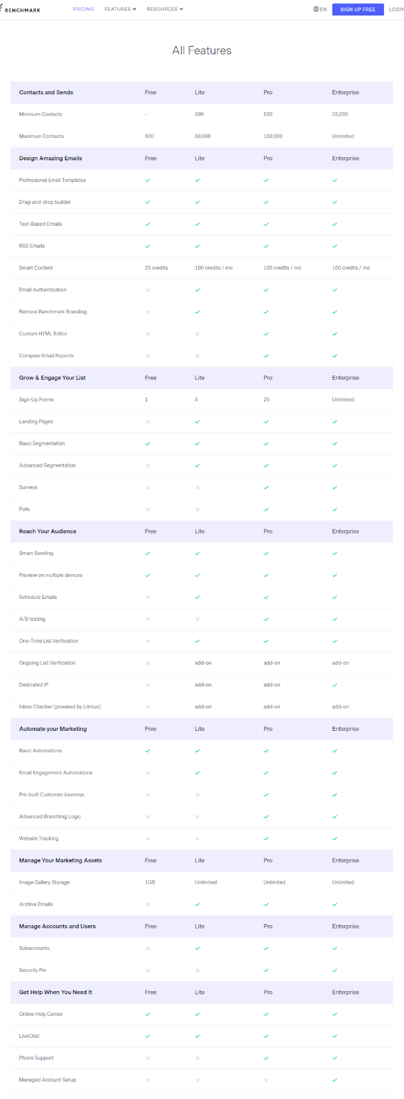Click the Login link in header
The image size is (404, 1099).
(396, 10)
